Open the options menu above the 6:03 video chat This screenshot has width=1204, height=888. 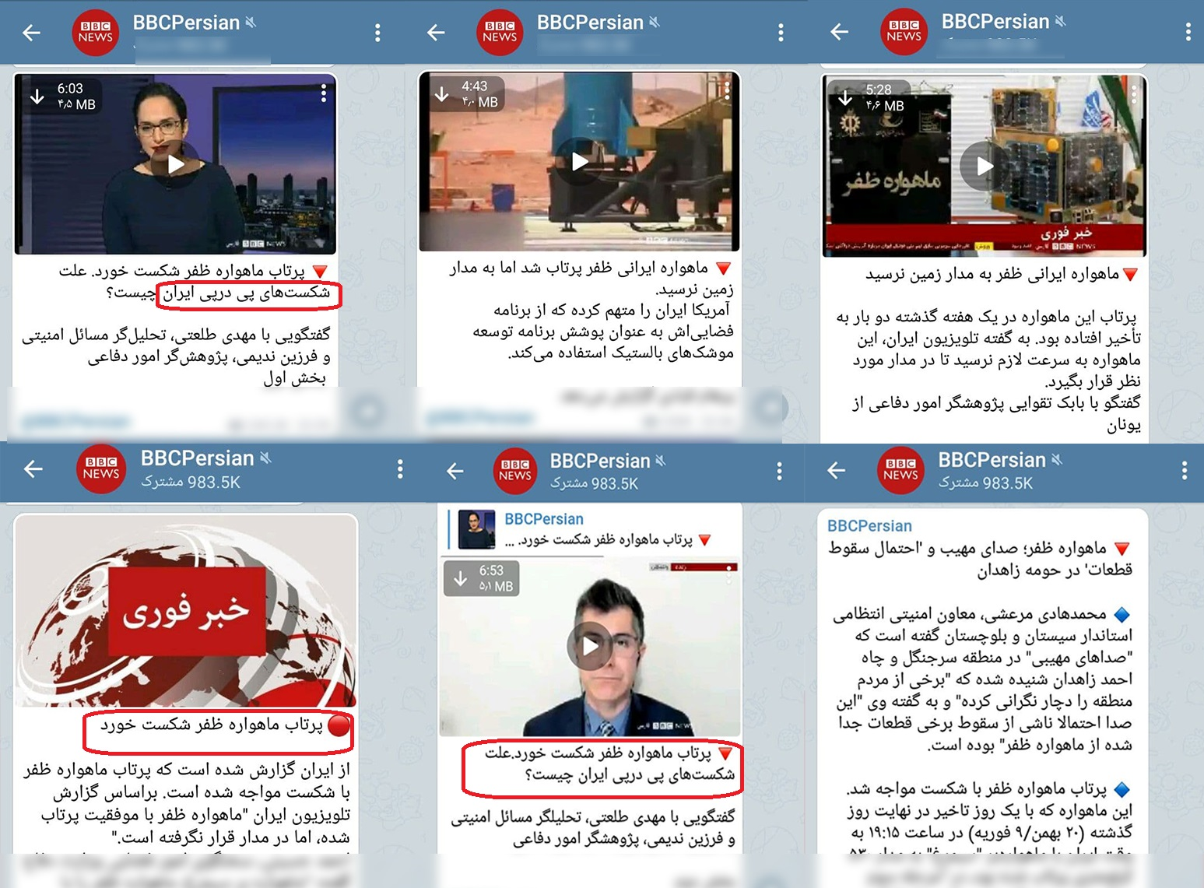click(x=377, y=33)
